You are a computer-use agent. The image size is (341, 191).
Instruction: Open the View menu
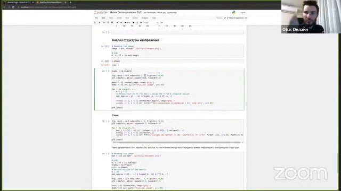[111, 18]
